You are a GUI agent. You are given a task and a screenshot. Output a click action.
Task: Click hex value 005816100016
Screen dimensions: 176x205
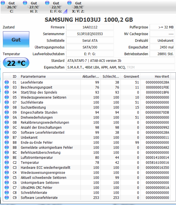[157, 162]
